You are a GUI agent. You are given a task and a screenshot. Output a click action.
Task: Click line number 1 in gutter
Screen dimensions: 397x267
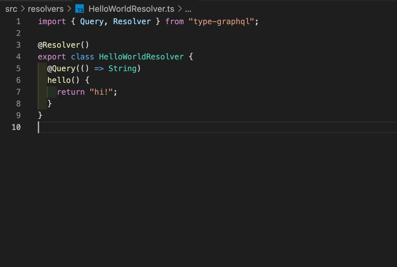18,22
